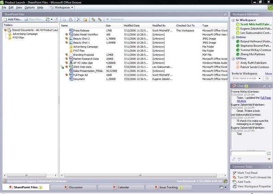Click the Add Tools icon in Common Tasks
Screen dimensions: 273x194
(234, 182)
